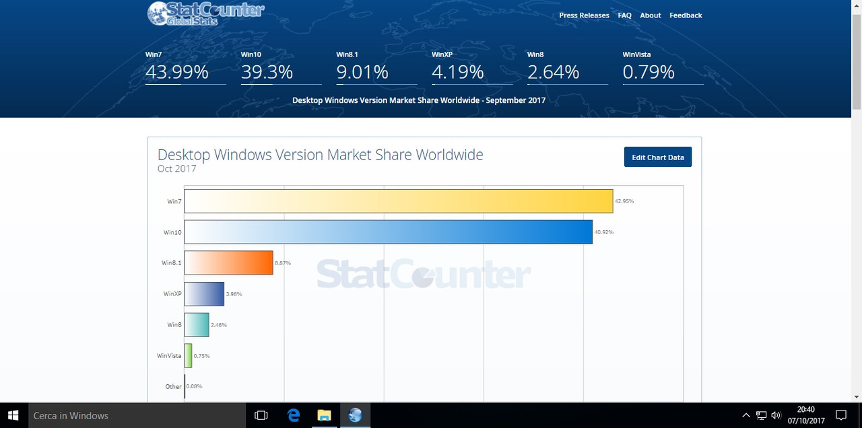Click the Cerca in Windows search box
862x428 pixels.
(x=137, y=415)
